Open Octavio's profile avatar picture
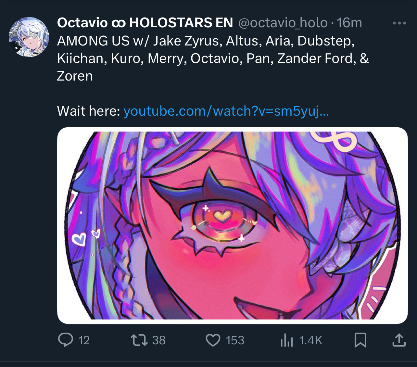The height and width of the screenshot is (367, 417). [x=29, y=37]
